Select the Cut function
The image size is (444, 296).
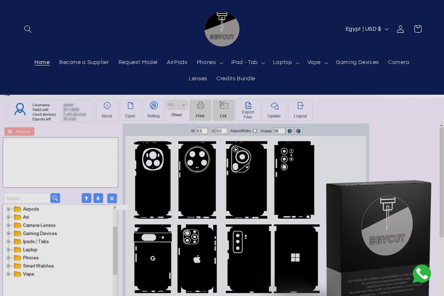pyautogui.click(x=223, y=110)
